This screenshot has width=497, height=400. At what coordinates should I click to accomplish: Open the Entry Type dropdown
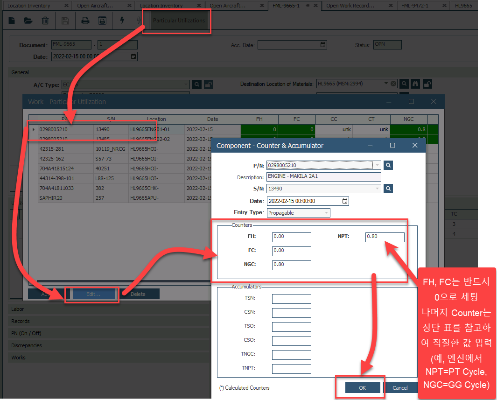click(x=326, y=213)
